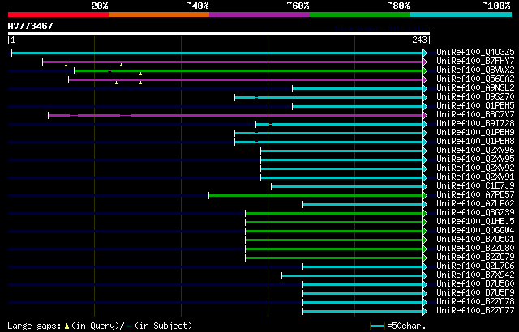Select the UniRef100_B7X942 label
This screenshot has height=332, width=519.
(x=475, y=275)
